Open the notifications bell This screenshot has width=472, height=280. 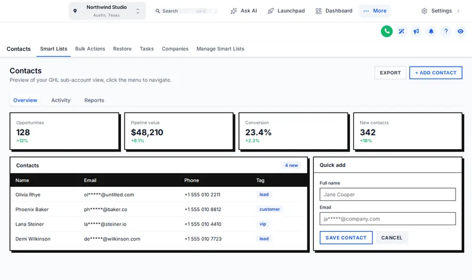click(431, 31)
